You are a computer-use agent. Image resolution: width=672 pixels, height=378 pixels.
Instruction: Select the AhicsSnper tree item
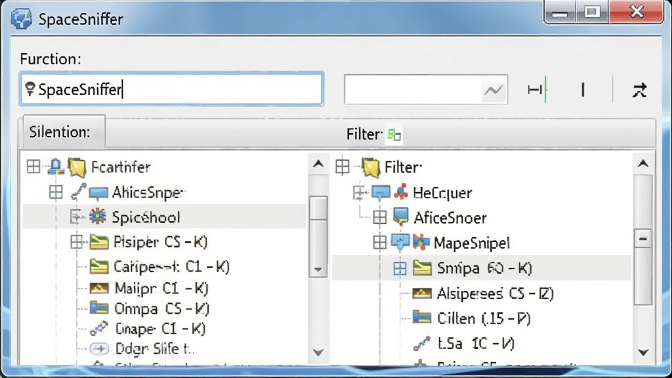pyautogui.click(x=148, y=192)
